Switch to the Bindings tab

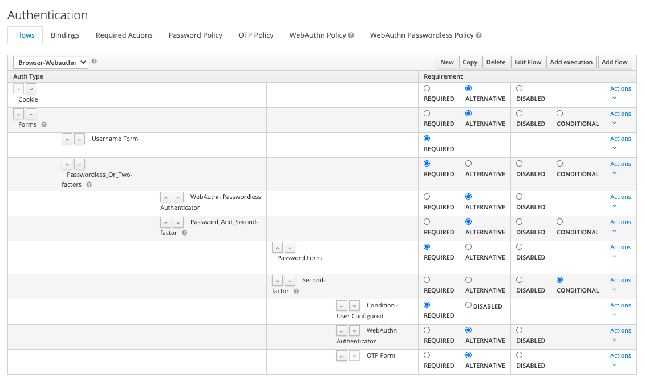pyautogui.click(x=65, y=35)
